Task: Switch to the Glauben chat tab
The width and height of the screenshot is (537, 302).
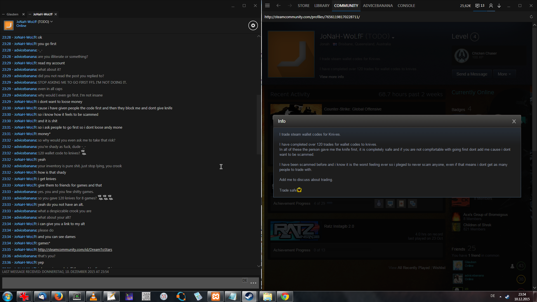Action: point(12,14)
